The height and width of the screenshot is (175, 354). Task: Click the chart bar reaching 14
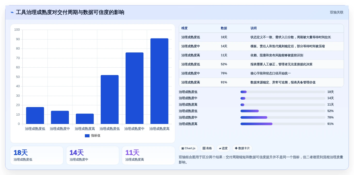click(x=60, y=117)
